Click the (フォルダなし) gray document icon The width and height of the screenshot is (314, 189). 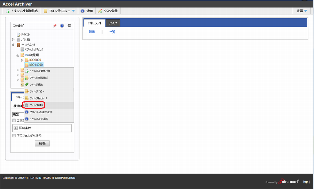pos(22,50)
